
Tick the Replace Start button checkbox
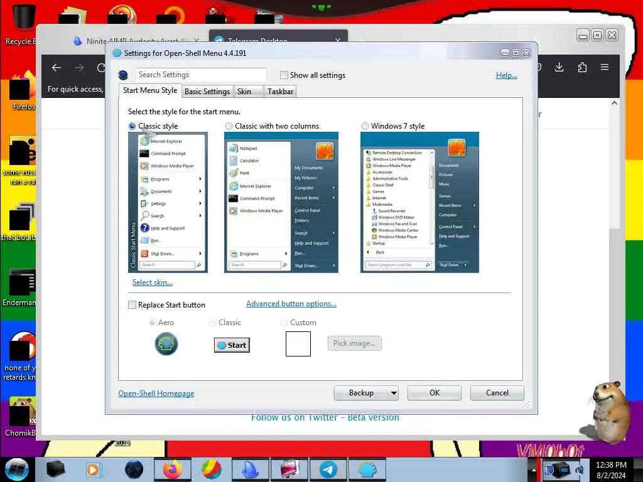[132, 305]
